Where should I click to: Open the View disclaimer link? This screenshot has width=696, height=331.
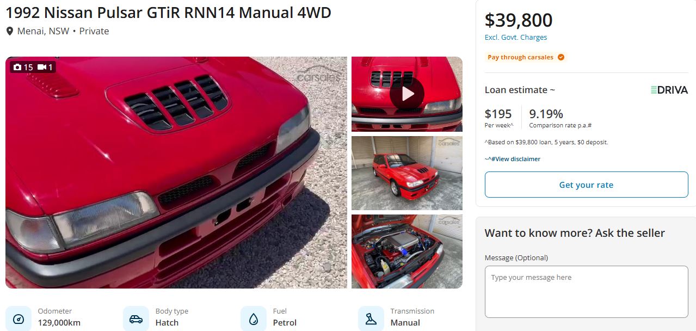point(513,159)
